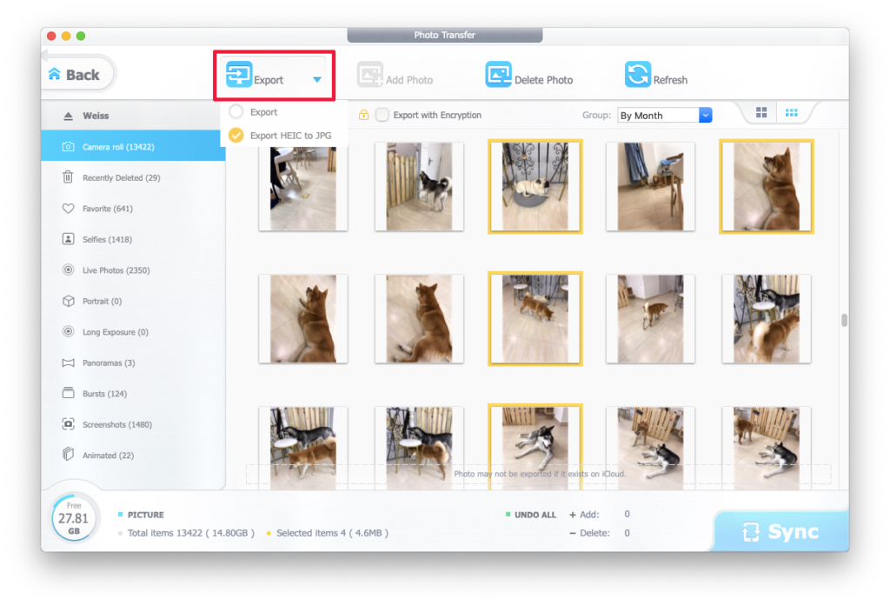The height and width of the screenshot is (606, 890).
Task: Enable Export with Encryption checkbox
Action: click(x=382, y=115)
